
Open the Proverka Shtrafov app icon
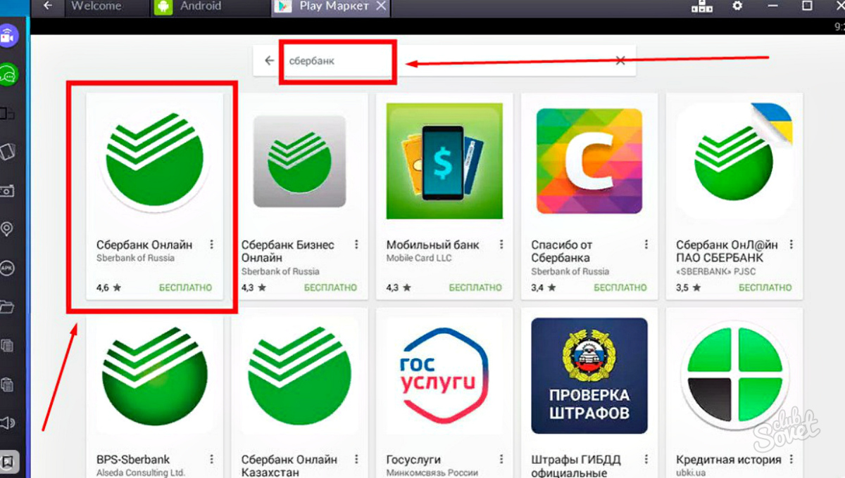tap(589, 375)
